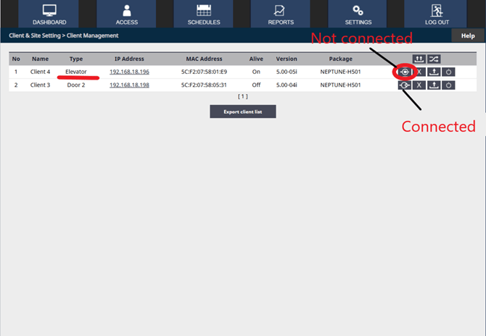Viewport: 486px width, 336px height.
Task: Click the Client & Site Setting breadcrumb
Action: point(35,35)
